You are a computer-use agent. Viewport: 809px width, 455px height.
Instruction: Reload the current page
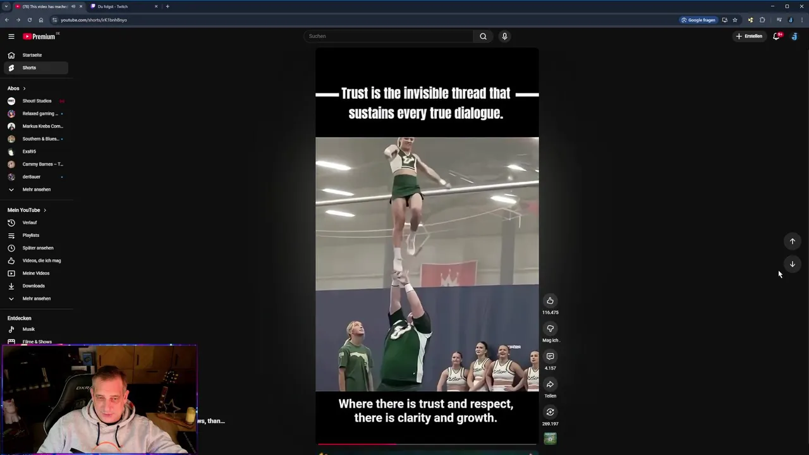[x=29, y=20]
